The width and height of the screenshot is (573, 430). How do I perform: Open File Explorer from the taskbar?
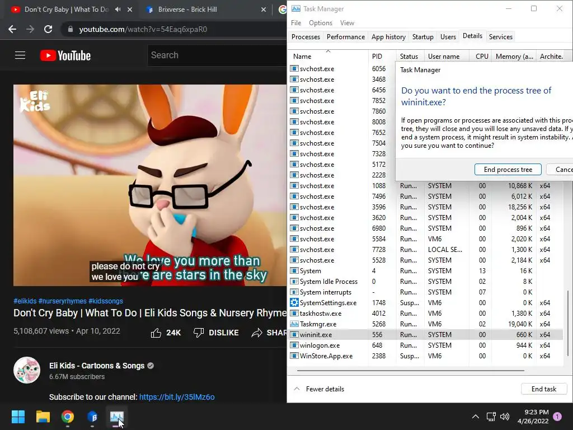pos(43,417)
